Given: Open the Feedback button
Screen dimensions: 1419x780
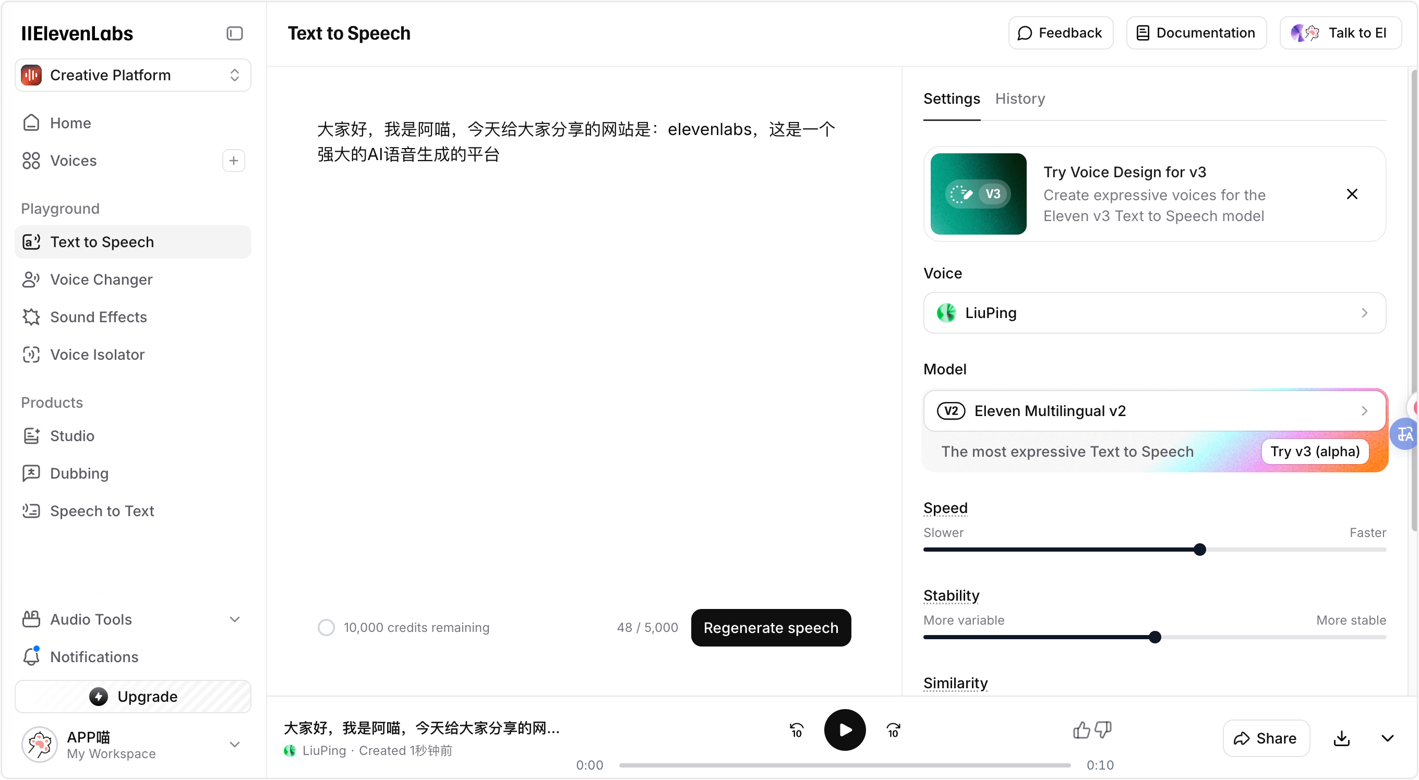Looking at the screenshot, I should (x=1061, y=33).
